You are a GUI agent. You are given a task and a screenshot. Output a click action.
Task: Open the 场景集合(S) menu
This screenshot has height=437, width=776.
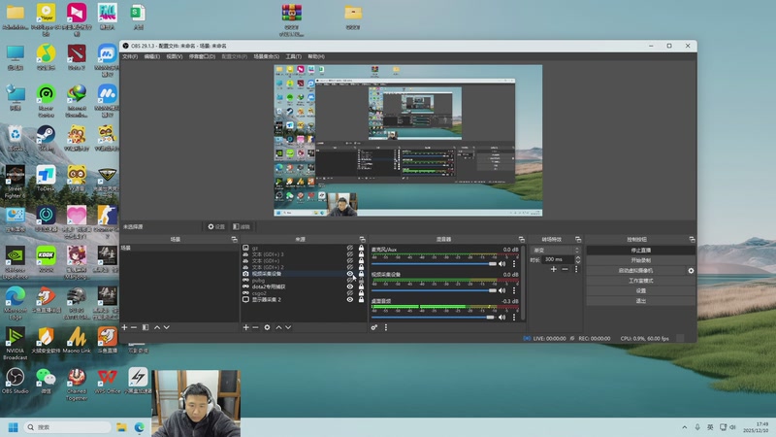click(x=266, y=56)
